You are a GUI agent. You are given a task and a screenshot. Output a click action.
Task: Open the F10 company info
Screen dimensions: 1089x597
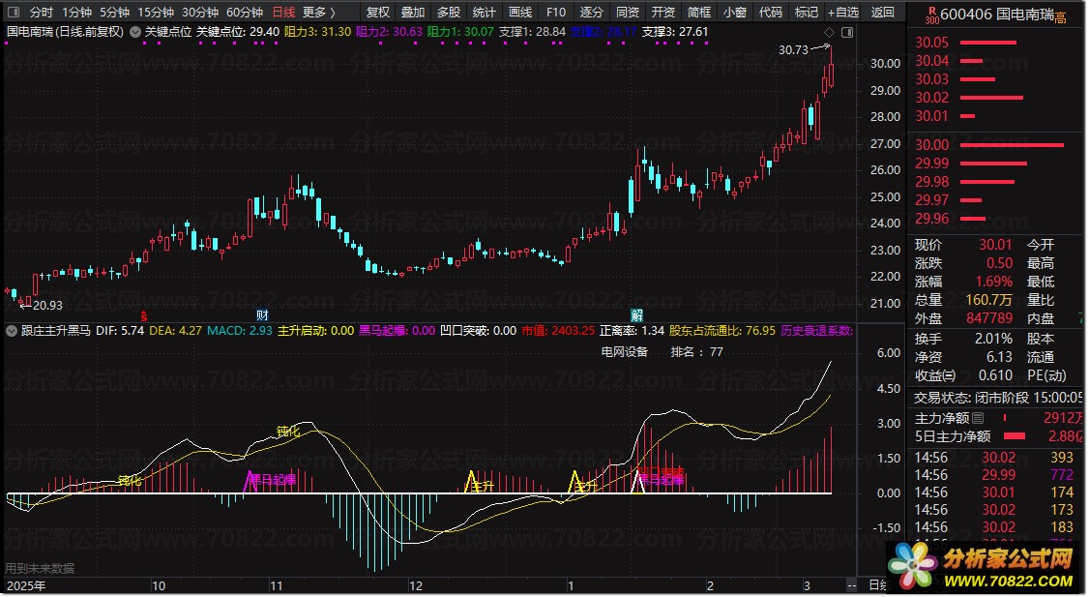click(x=555, y=13)
